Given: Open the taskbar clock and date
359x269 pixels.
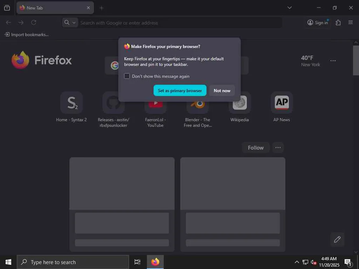Looking at the screenshot, I should pos(329,262).
